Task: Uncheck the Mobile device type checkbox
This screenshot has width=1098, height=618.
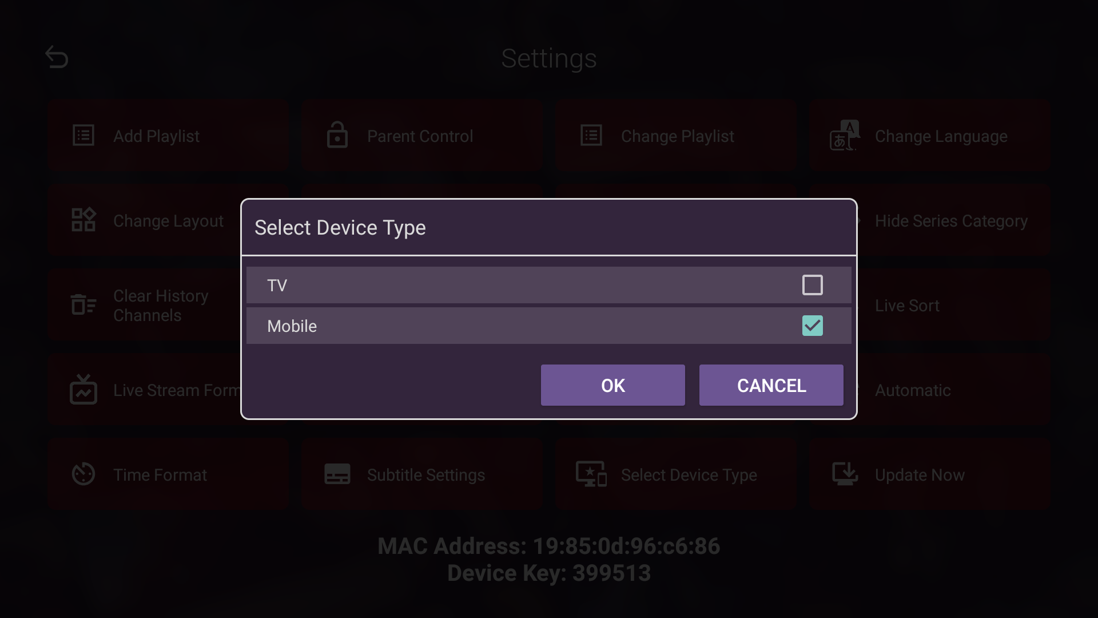Action: (813, 326)
